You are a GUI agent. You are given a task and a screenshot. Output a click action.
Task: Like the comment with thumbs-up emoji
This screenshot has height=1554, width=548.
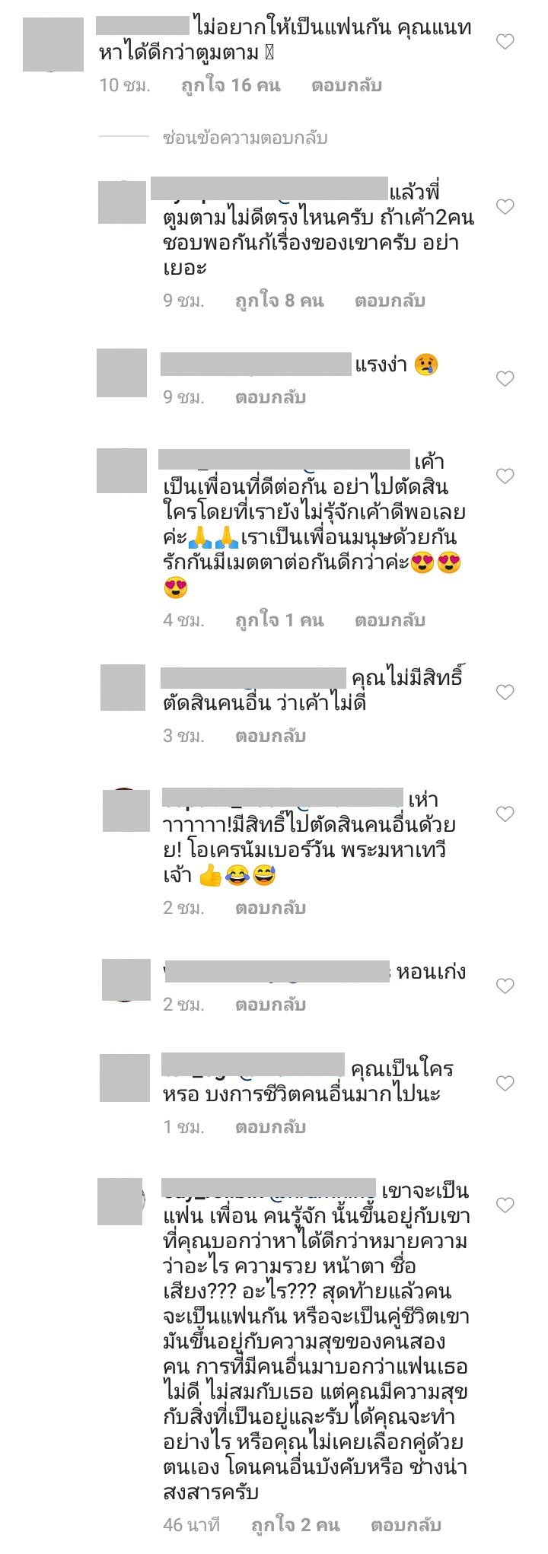(x=505, y=814)
